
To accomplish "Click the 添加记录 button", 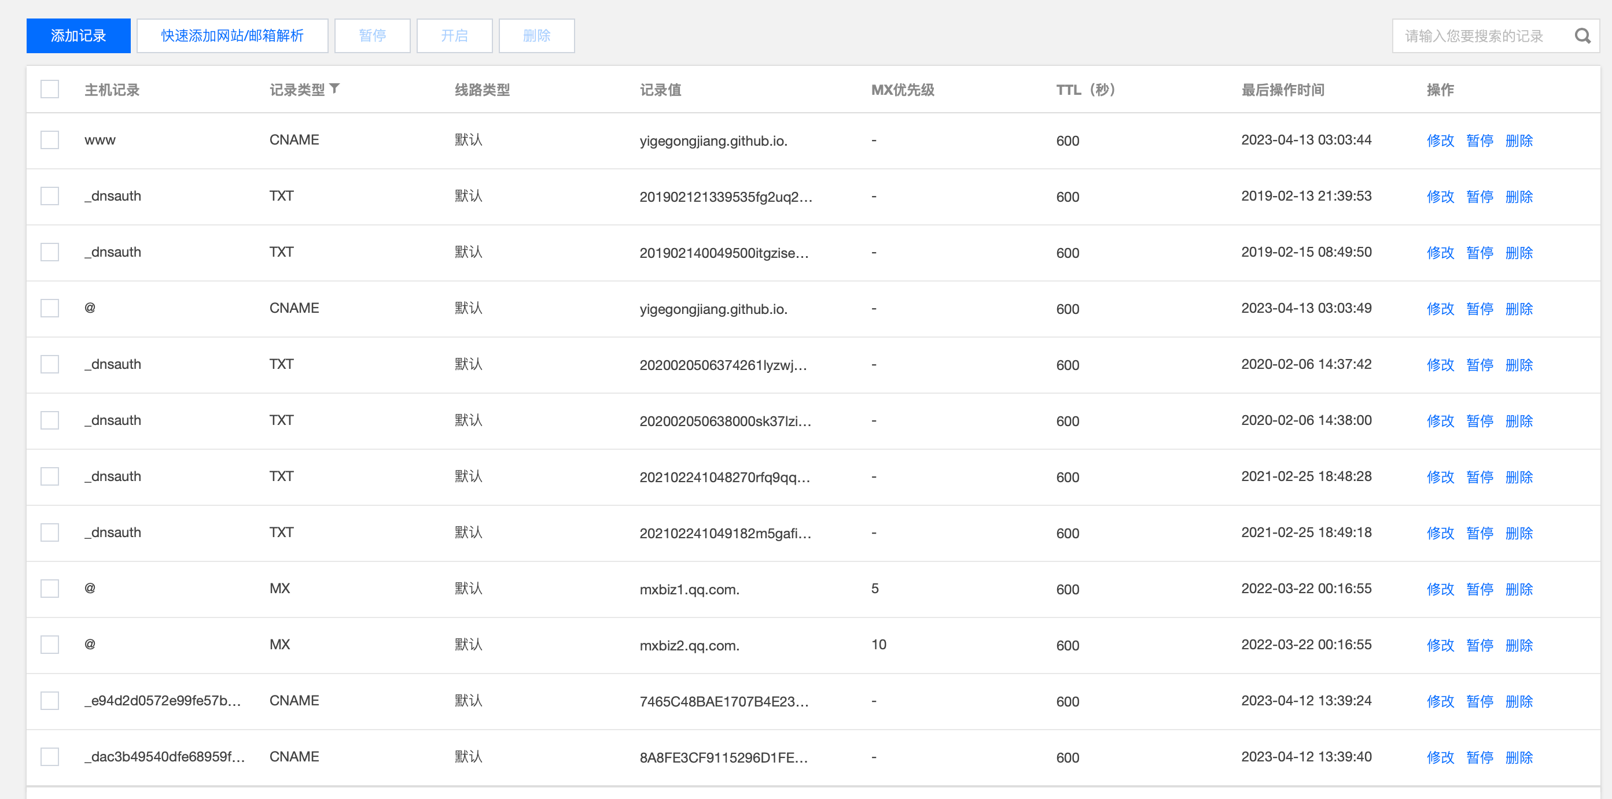I will [x=78, y=36].
